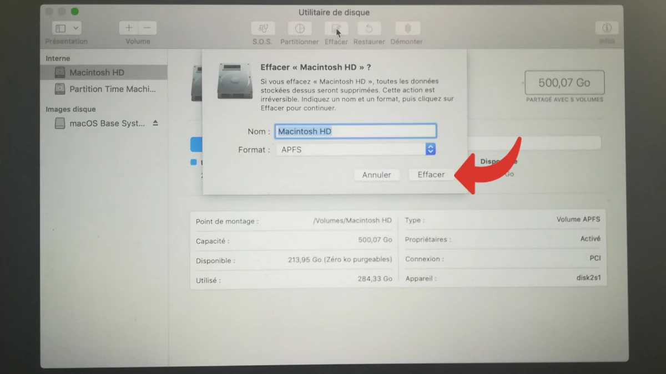Select Partition Time Machine volume in sidebar
Screen dimensions: 666x374
104,89
